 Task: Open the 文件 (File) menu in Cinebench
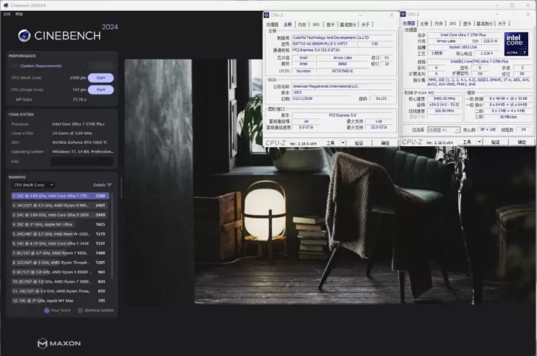click(x=7, y=14)
